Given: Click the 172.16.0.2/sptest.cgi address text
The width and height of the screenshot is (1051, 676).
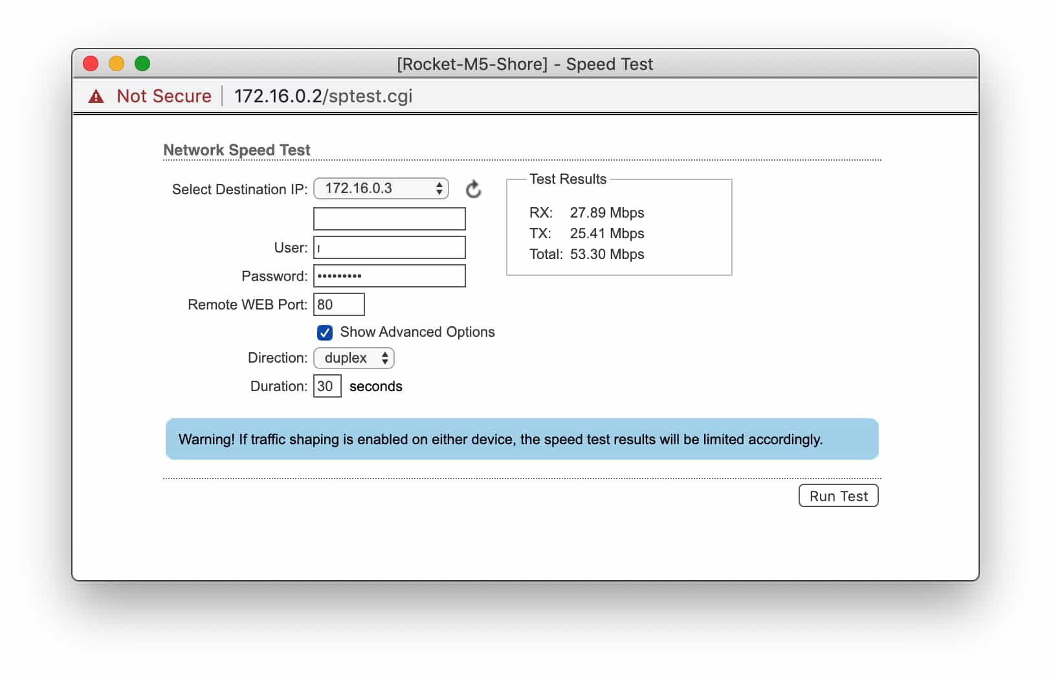Looking at the screenshot, I should 323,96.
